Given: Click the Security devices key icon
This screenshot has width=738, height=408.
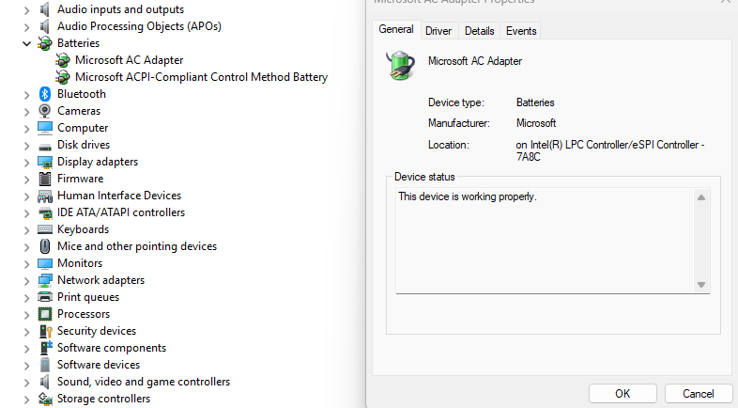Looking at the screenshot, I should click(x=46, y=331).
